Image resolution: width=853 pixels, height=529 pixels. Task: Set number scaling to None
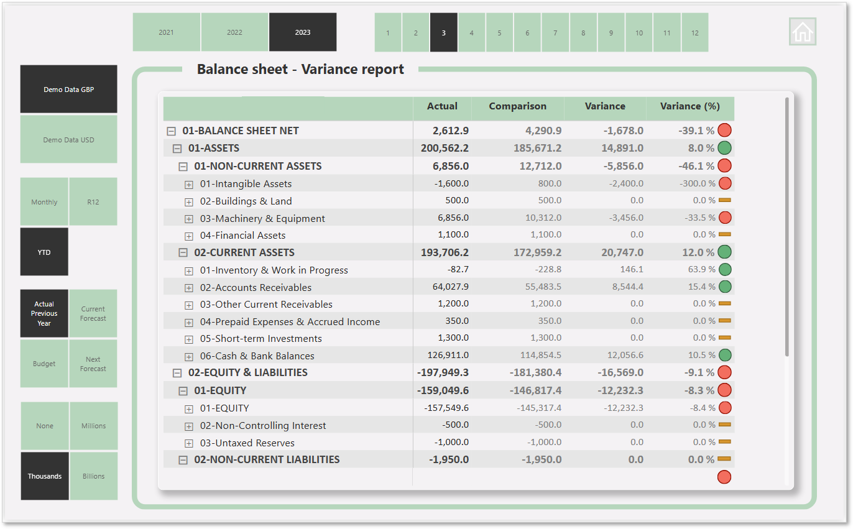pos(45,426)
